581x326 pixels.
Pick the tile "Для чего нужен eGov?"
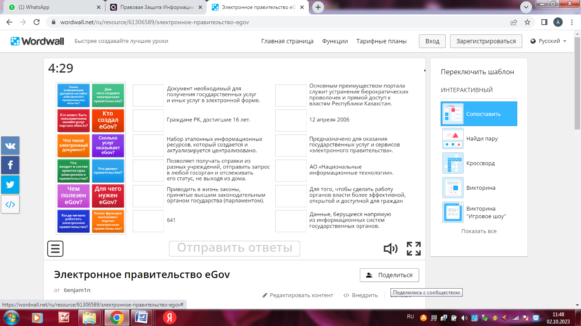(x=108, y=196)
